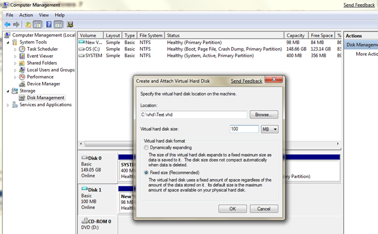Expand the Event Viewer node
378x234 pixels.
pos(15,56)
